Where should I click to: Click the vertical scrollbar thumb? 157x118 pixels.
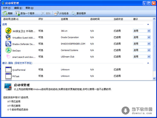[154, 46]
